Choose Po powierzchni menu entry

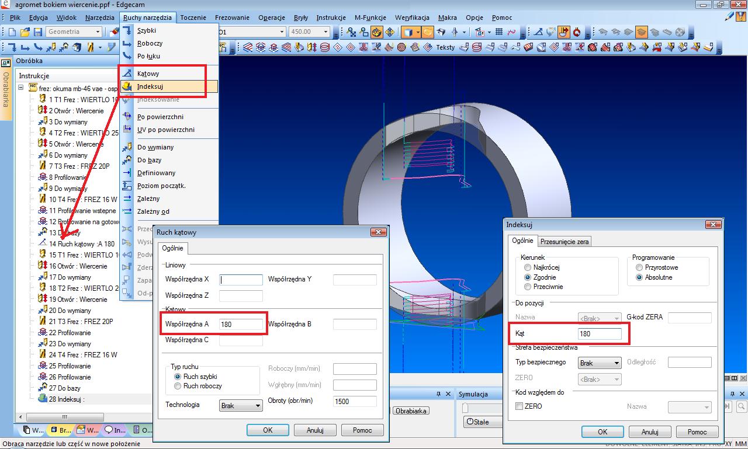(160, 117)
